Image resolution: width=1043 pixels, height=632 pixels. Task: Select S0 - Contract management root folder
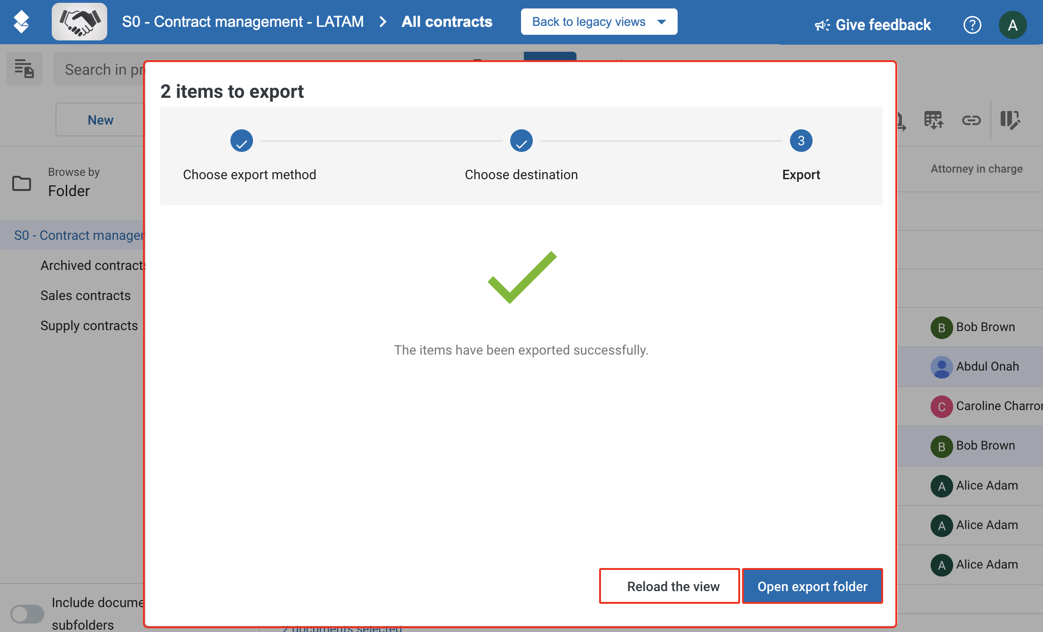(73, 235)
